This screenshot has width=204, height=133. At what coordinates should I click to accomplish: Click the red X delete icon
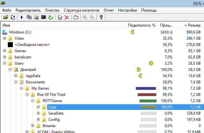click(x=67, y=17)
